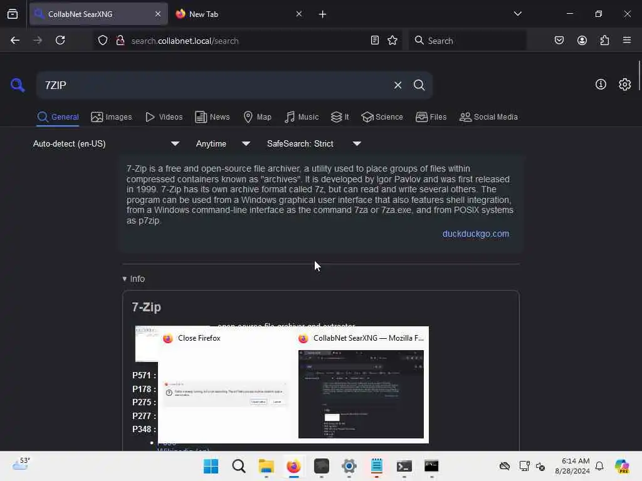Open Firefox account icon
This screenshot has width=642, height=481.
point(582,40)
